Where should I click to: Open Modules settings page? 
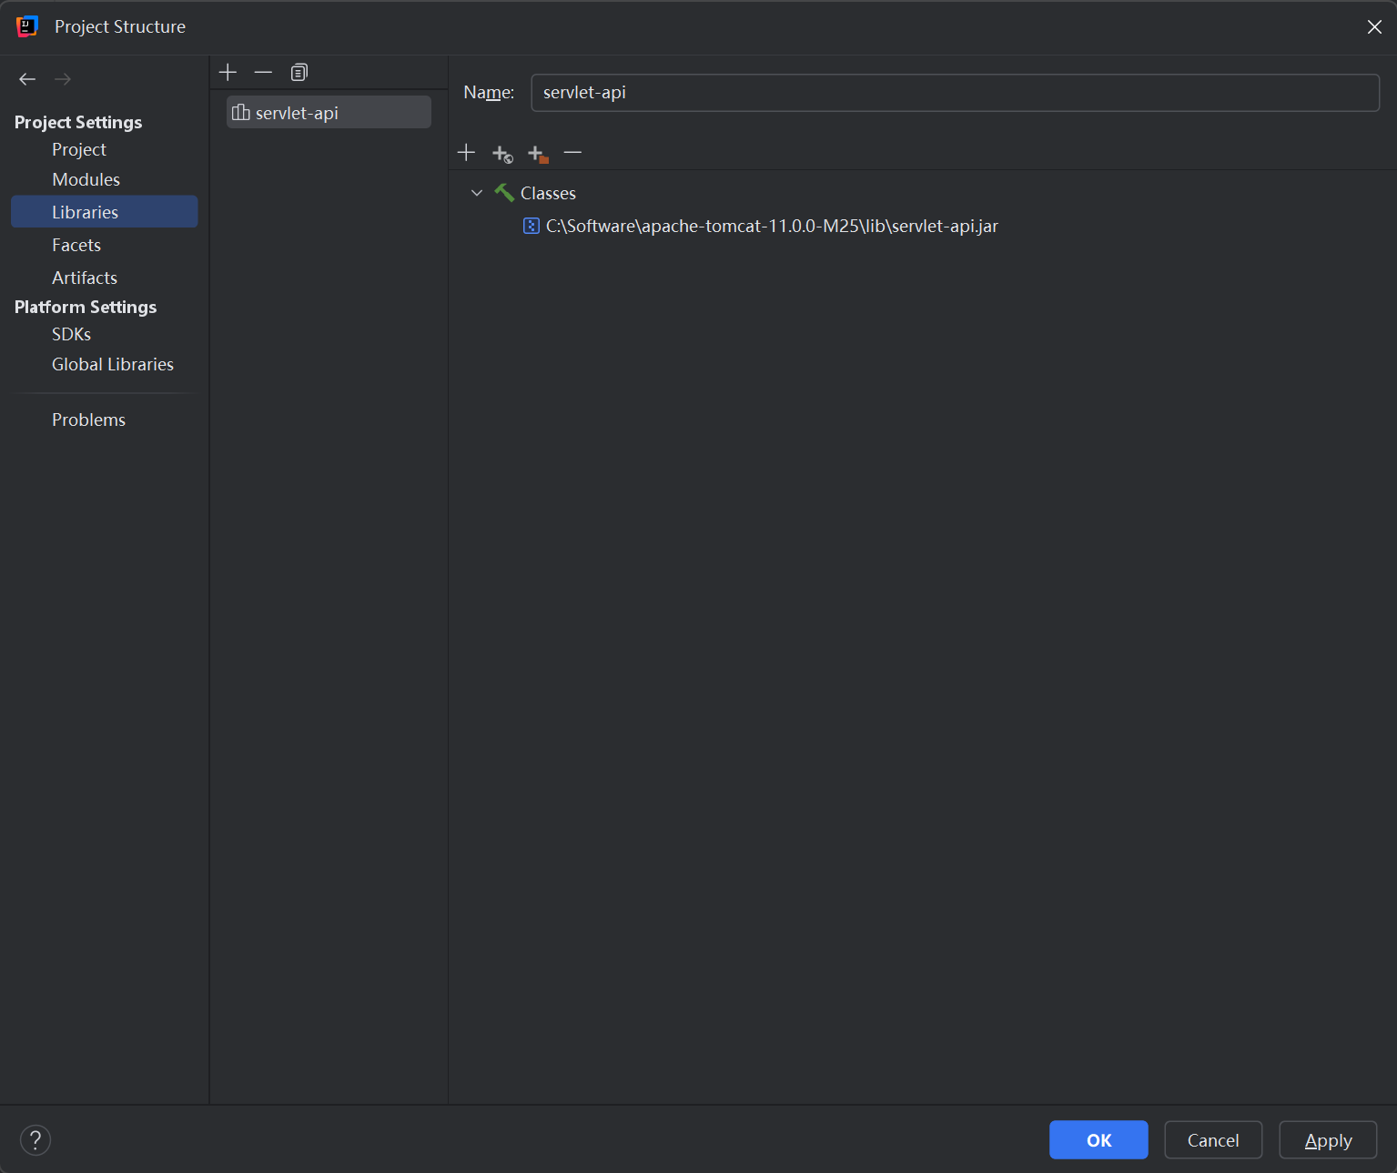(x=86, y=179)
